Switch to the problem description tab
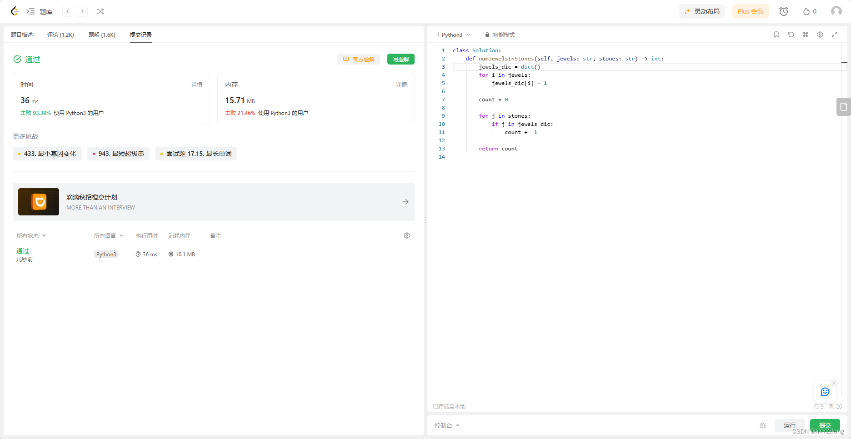This screenshot has height=439, width=851. (x=22, y=35)
